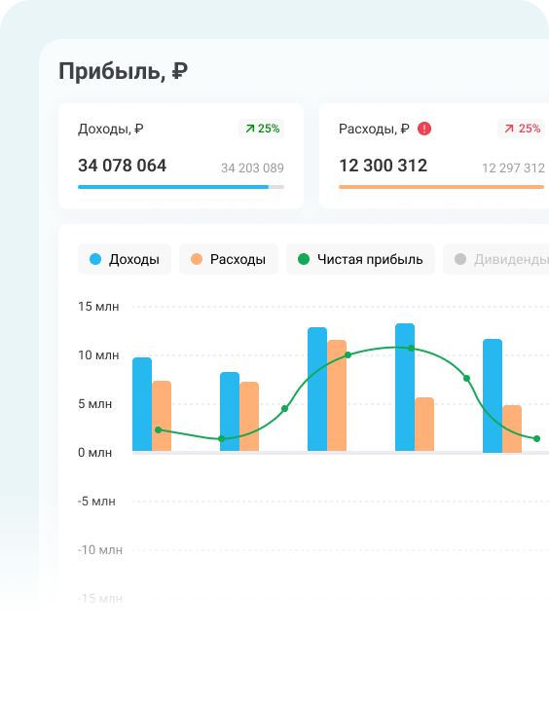Click the Расходы value 12 300 312
This screenshot has height=707, width=549.
pos(384,166)
